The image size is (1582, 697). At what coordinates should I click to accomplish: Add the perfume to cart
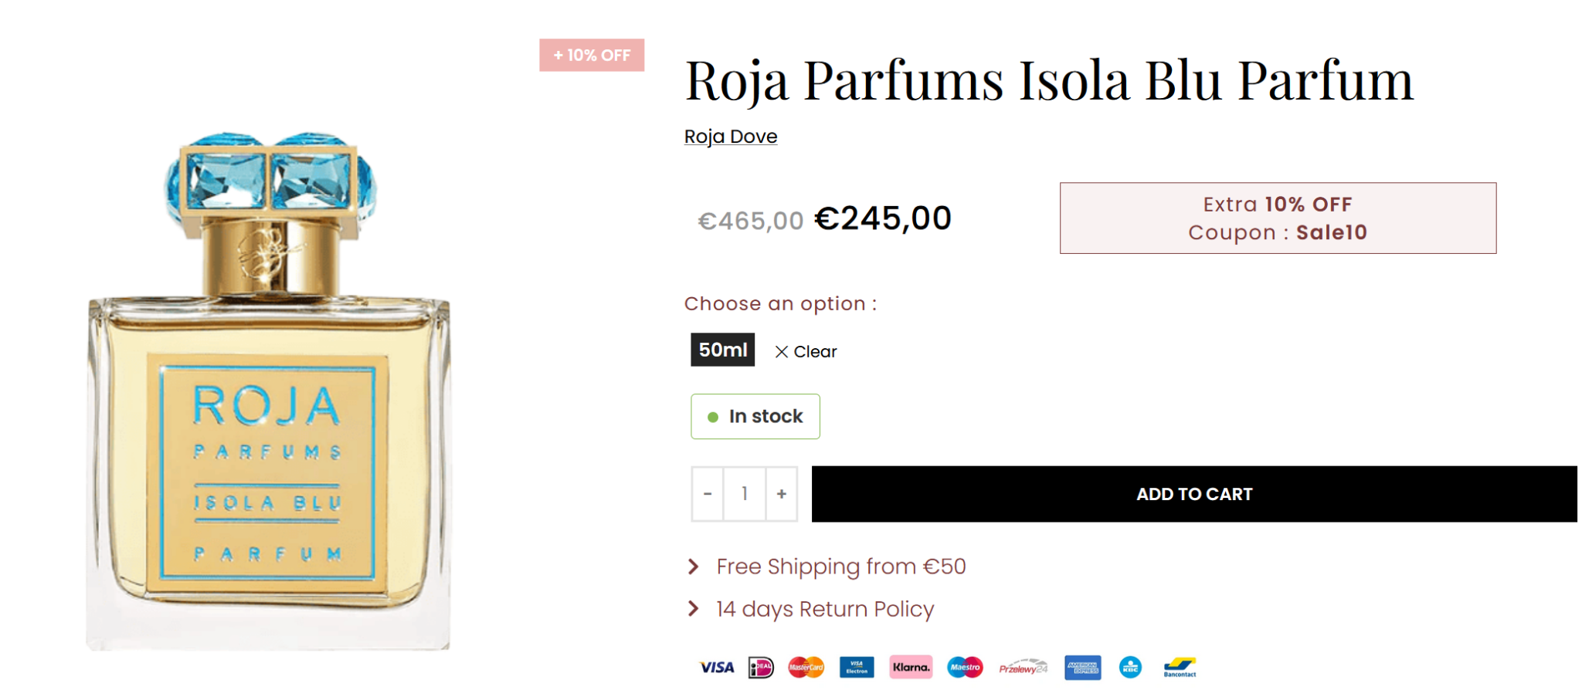(x=1193, y=494)
